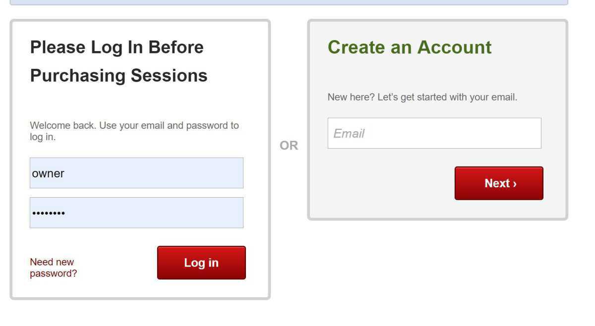Open the "Need new password?" link
The width and height of the screenshot is (595, 326).
pyautogui.click(x=53, y=268)
